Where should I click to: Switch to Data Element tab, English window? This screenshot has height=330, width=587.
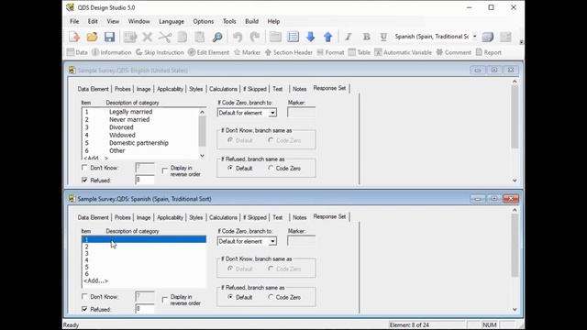tap(93, 89)
